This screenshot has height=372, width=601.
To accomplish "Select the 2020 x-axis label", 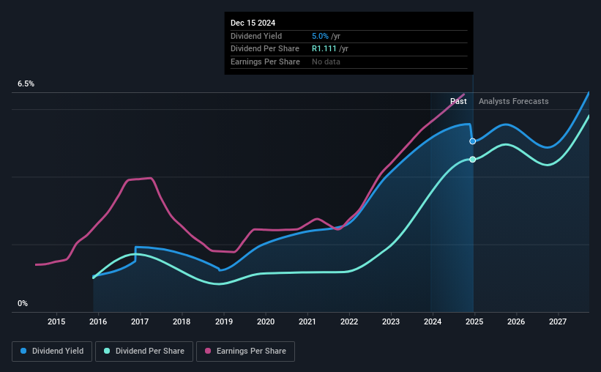I will pyautogui.click(x=266, y=321).
